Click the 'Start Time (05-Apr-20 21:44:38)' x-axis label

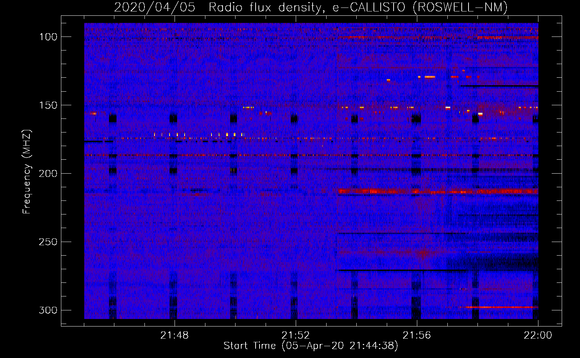click(311, 346)
